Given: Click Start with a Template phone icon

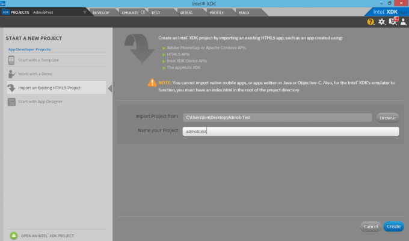Looking at the screenshot, I should (x=11, y=60).
